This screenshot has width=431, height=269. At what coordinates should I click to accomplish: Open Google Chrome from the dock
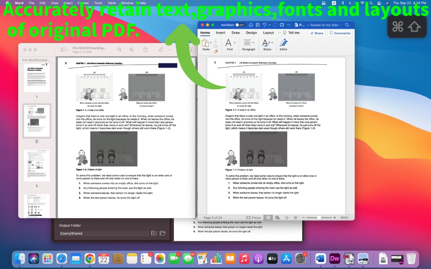point(90,259)
